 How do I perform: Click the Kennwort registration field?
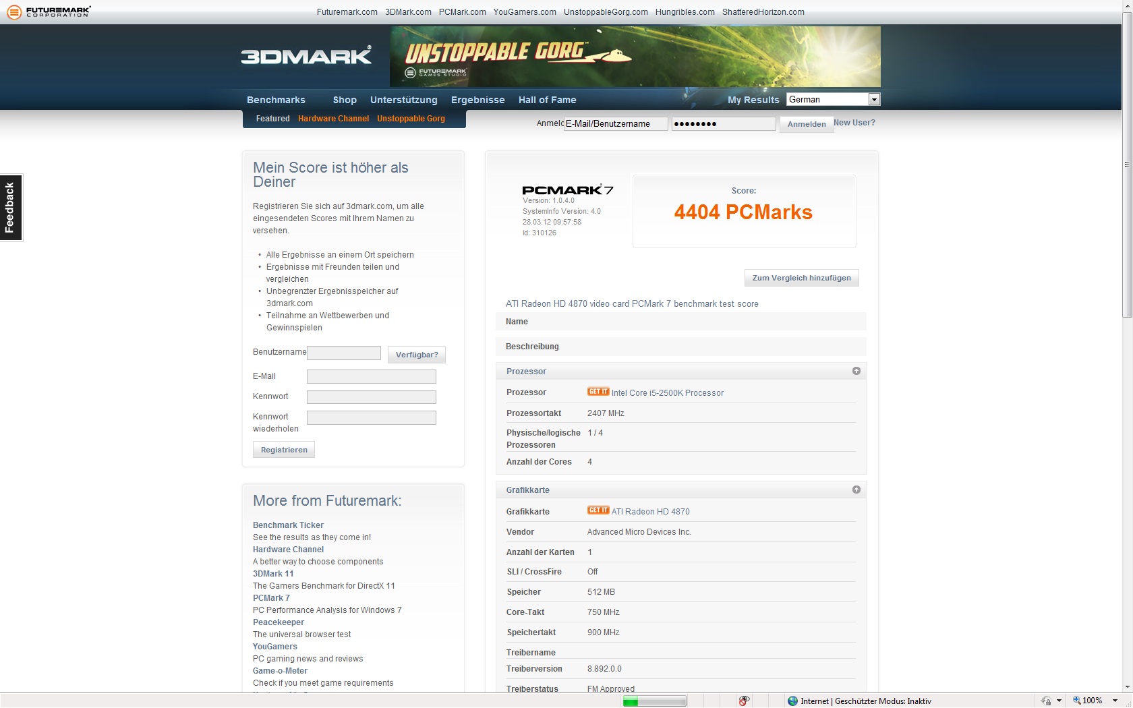372,397
